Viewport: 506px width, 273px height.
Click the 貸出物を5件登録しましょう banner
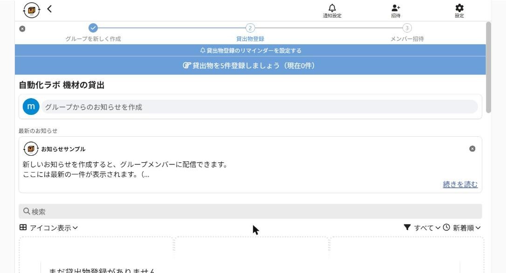(250, 66)
